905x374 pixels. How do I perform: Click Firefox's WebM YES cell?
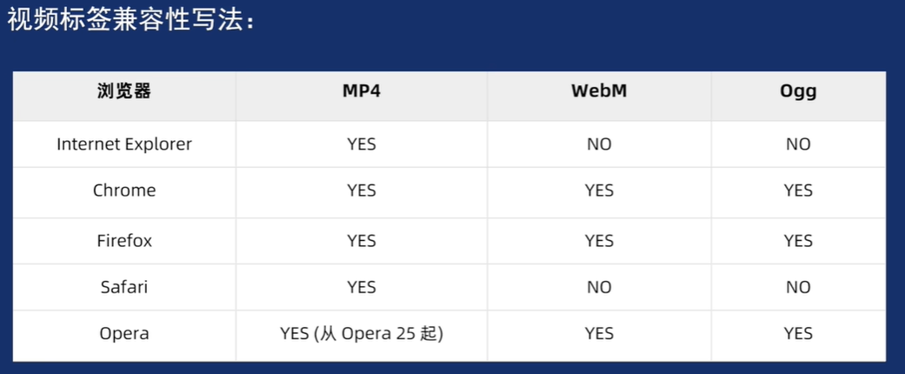(599, 241)
